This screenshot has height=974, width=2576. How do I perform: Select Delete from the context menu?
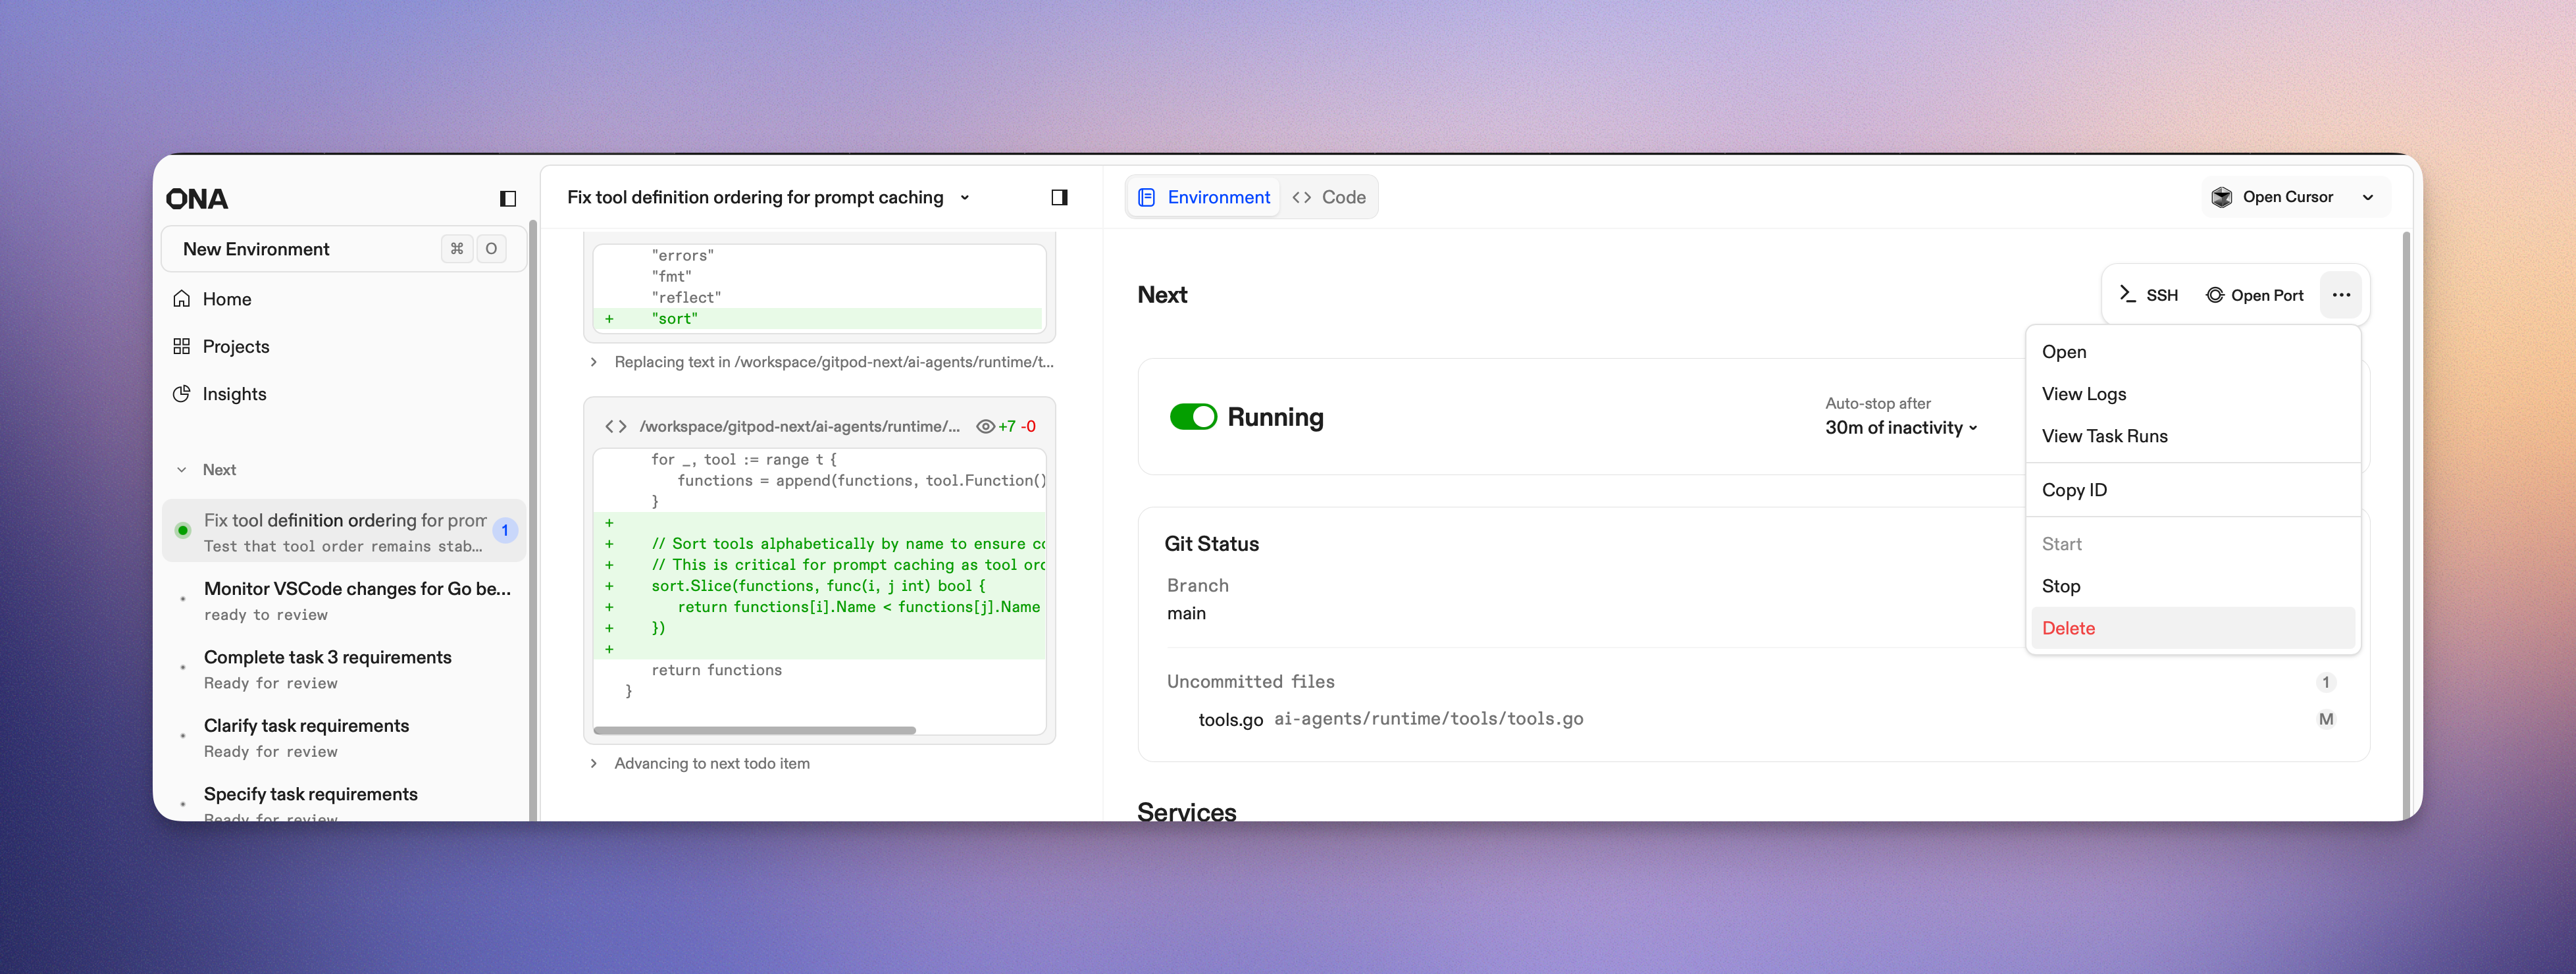click(x=2068, y=628)
